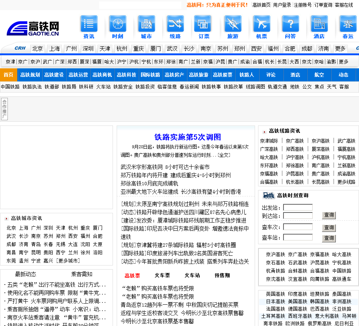Screen dimensions: 359x326
Task: Select 成都 in the CRH city bar
Action: point(307,49)
